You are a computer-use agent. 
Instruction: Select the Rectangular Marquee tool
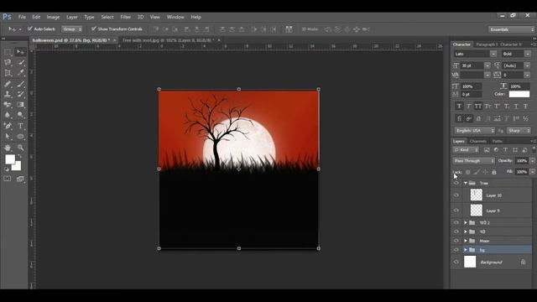tap(8, 52)
